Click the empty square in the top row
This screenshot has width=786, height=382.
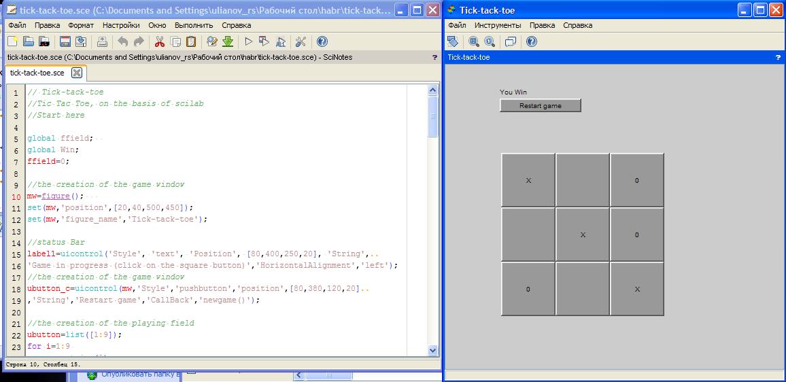point(583,180)
